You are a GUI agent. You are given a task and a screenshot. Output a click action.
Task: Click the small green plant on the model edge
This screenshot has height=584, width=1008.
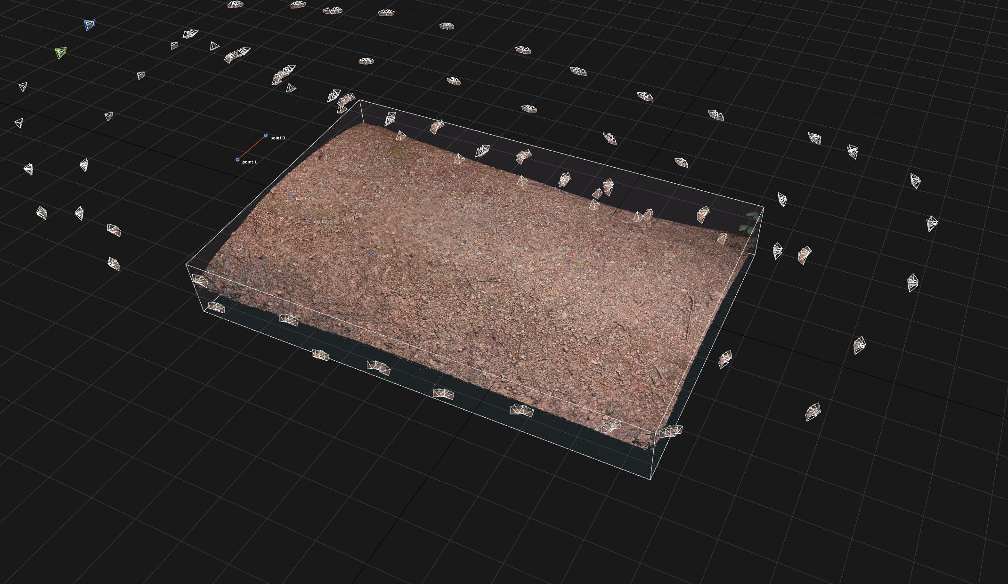[x=751, y=222]
